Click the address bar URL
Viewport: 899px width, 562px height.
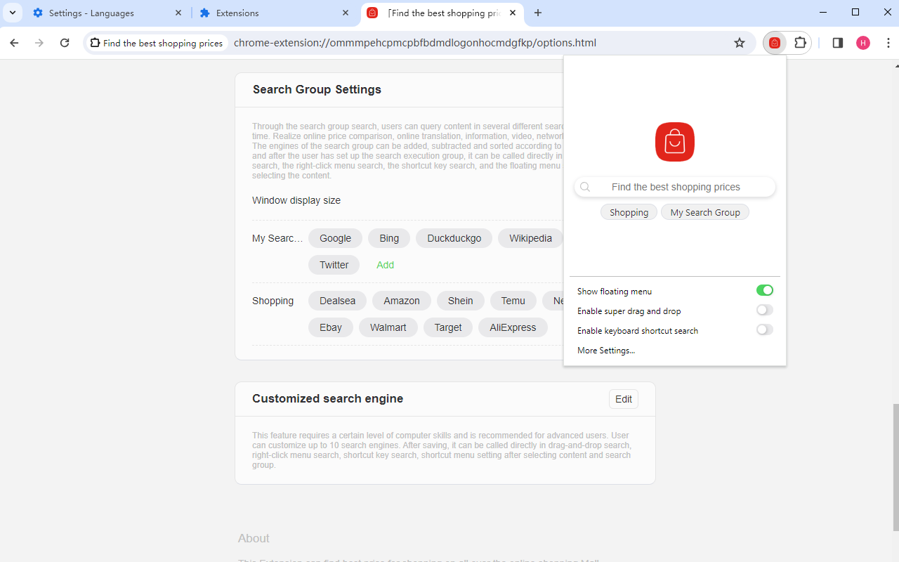(x=415, y=43)
